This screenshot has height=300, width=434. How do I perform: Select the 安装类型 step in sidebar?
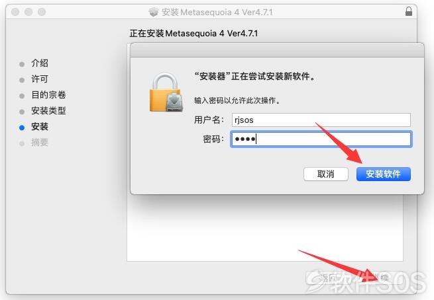[x=48, y=110]
